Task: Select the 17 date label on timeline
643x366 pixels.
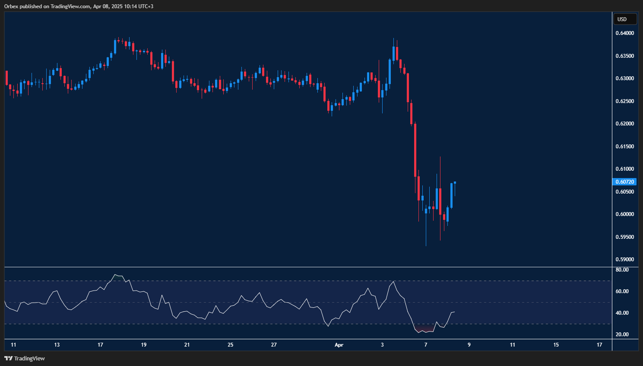Action: pos(100,345)
